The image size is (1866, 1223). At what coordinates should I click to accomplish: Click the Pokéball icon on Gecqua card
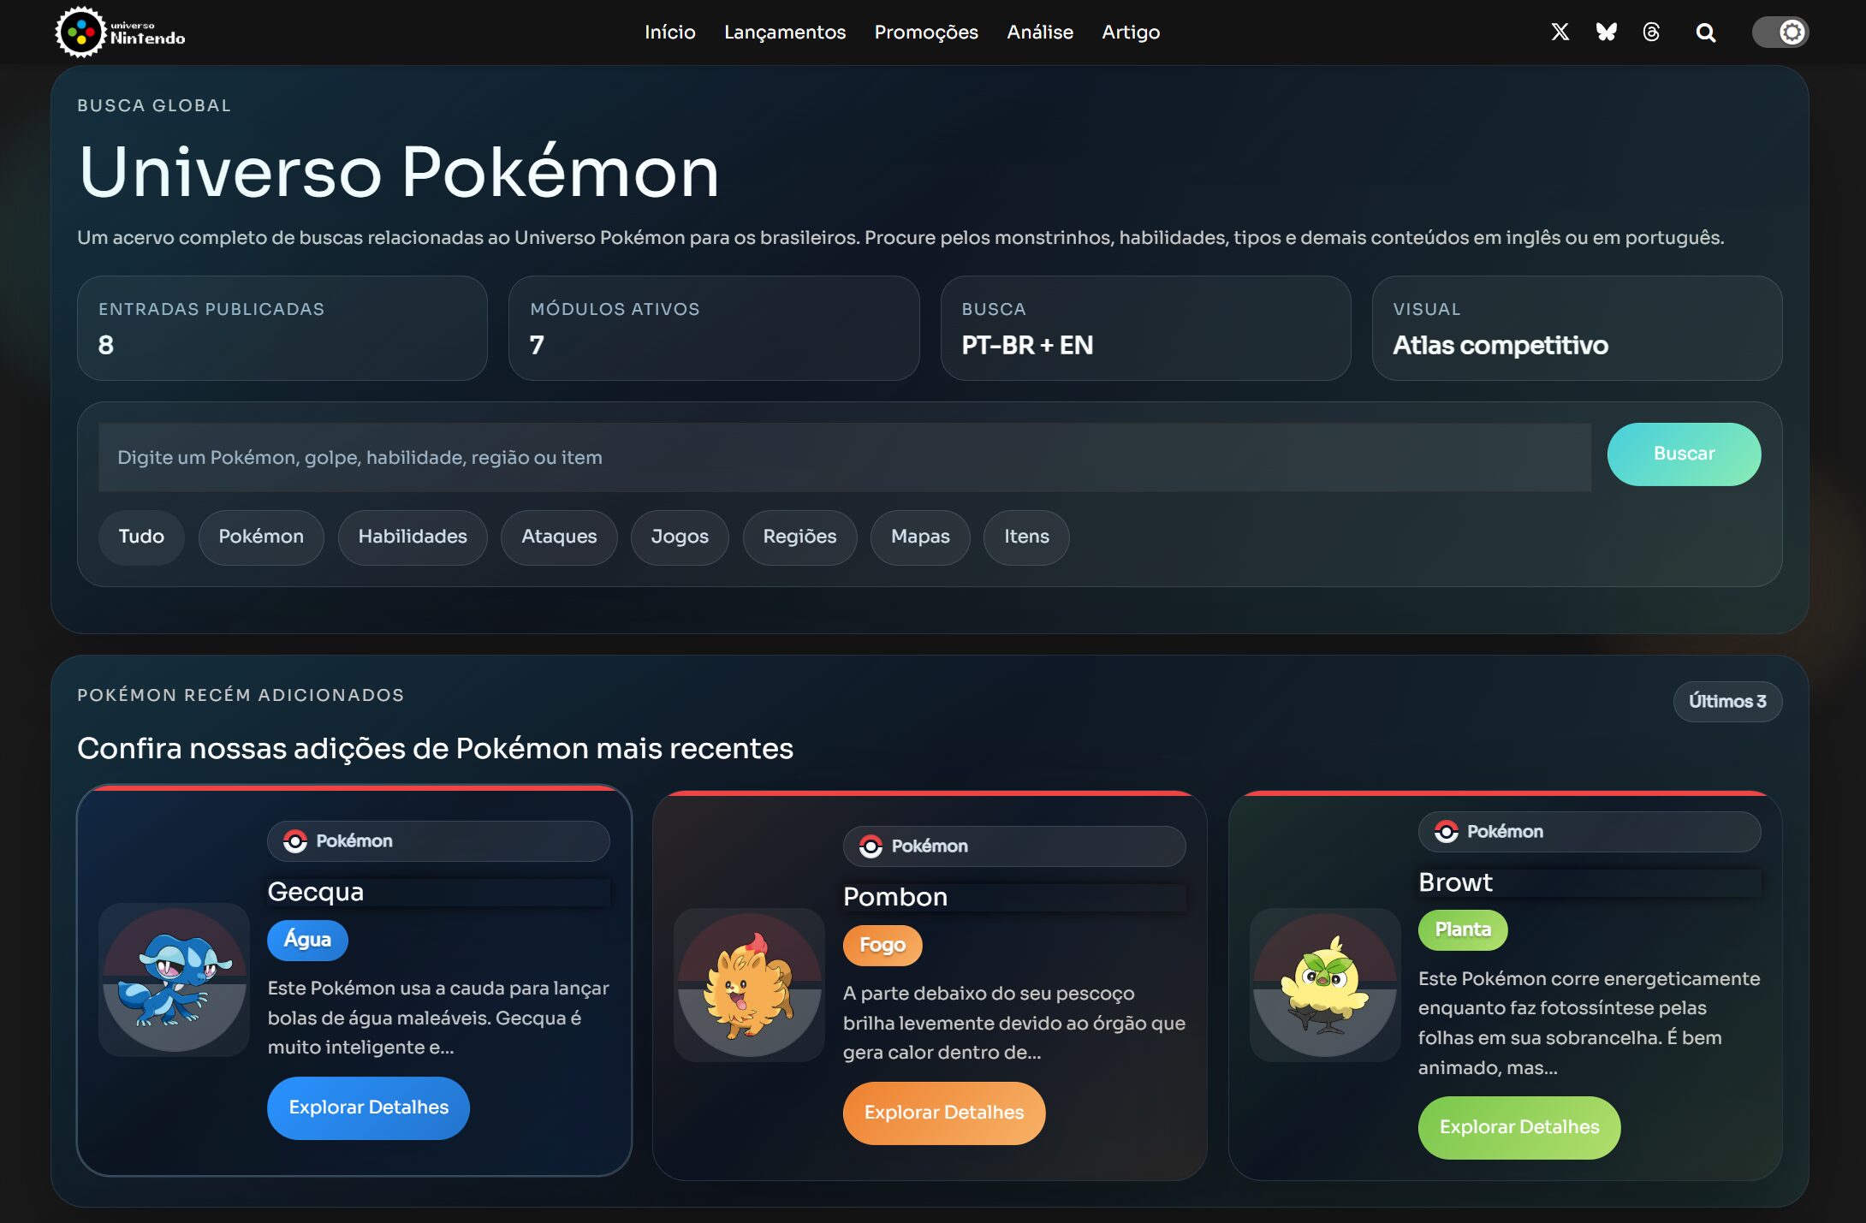pyautogui.click(x=295, y=841)
